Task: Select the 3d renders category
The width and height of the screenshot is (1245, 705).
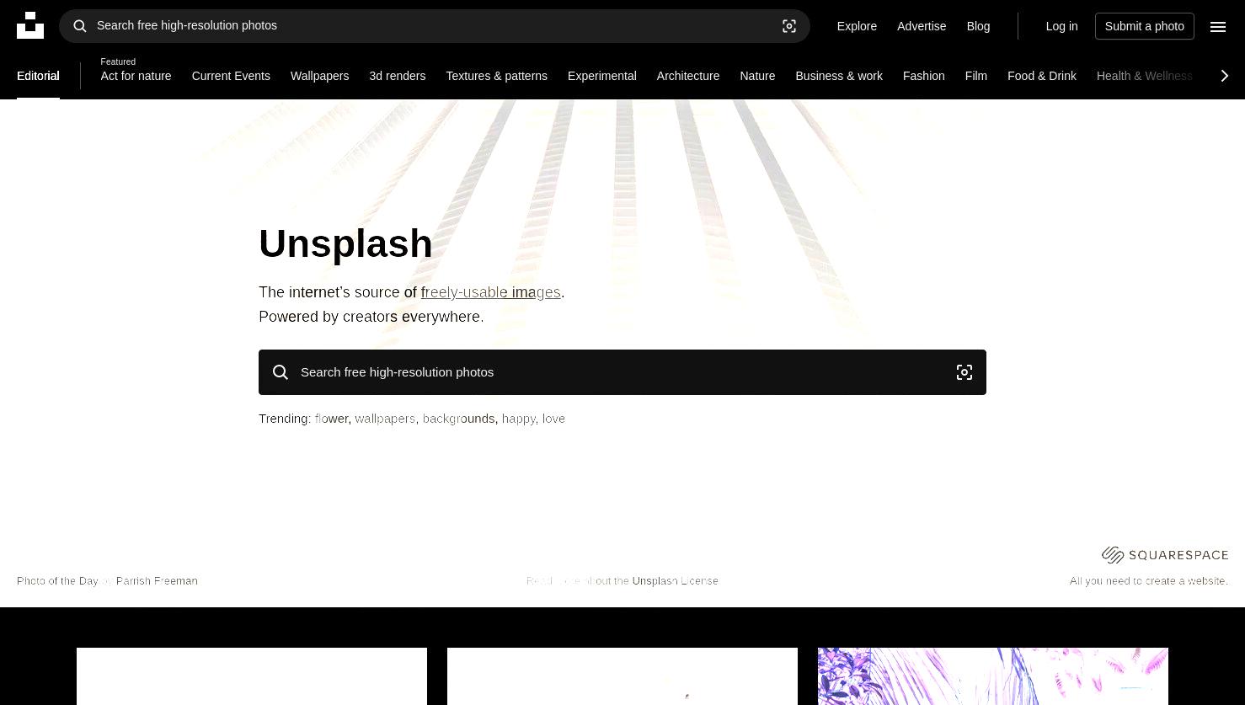Action: tap(397, 76)
